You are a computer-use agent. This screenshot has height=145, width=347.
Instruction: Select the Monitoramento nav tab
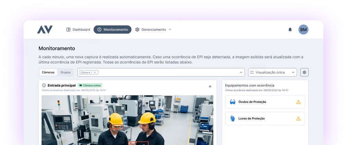[x=113, y=30]
